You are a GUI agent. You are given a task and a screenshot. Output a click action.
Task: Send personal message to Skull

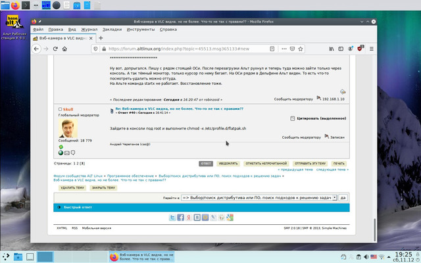pos(73,153)
